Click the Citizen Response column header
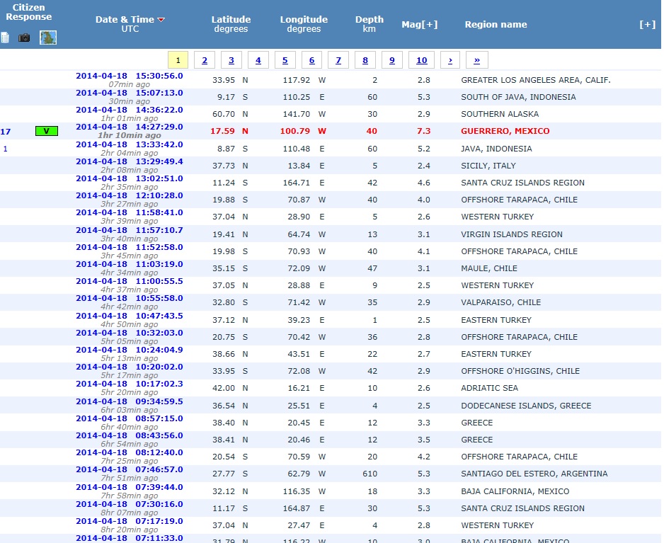Image resolution: width=664 pixels, height=543 pixels. (x=28, y=12)
